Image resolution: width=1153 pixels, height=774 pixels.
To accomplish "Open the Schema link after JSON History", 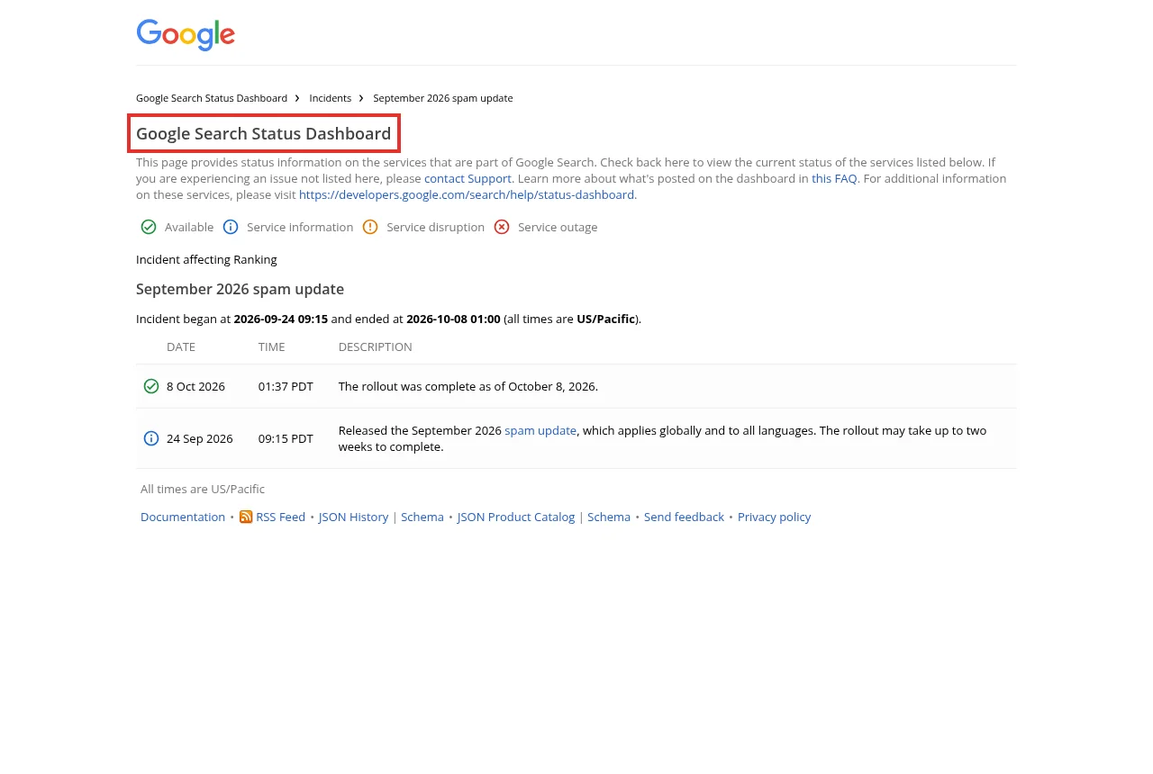I will 422,517.
